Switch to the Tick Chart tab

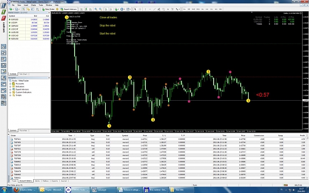click(23, 74)
